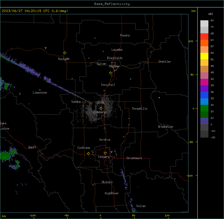This screenshot has height=219, width=224.
Task: Click the Sylvan label
Action: click(101, 64)
